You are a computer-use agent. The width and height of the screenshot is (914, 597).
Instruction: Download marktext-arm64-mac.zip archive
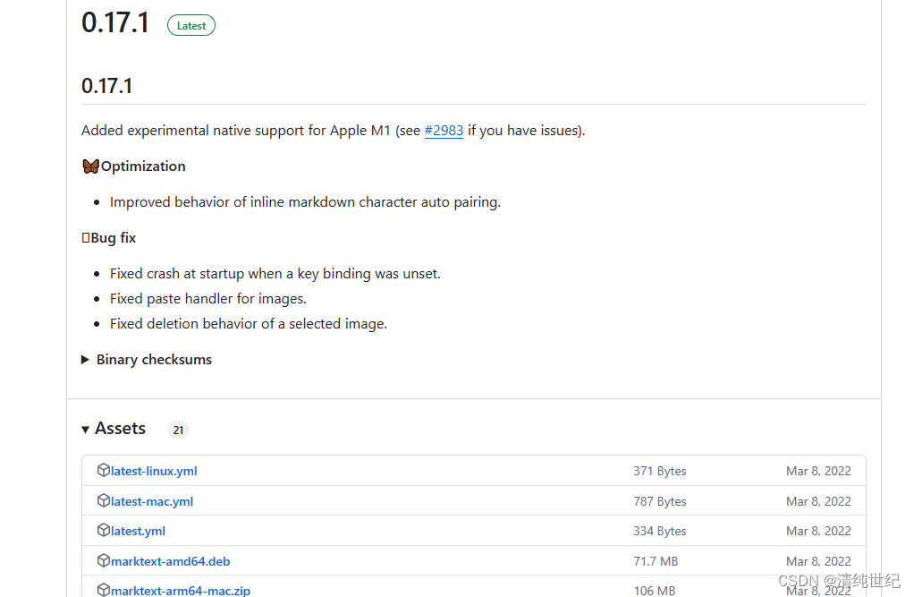click(x=181, y=590)
